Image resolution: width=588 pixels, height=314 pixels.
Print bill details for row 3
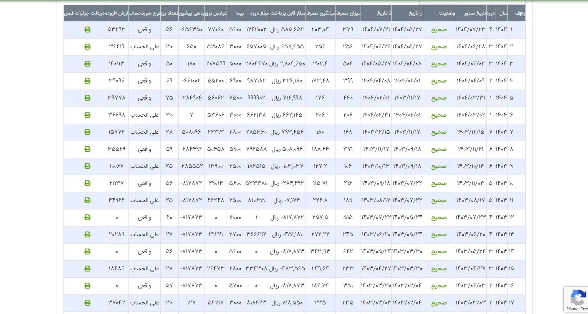(87, 64)
